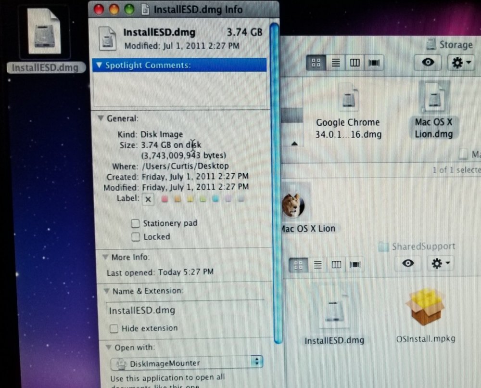Toggle the Stationery pad checkbox
This screenshot has width=481, height=388.
pyautogui.click(x=136, y=223)
